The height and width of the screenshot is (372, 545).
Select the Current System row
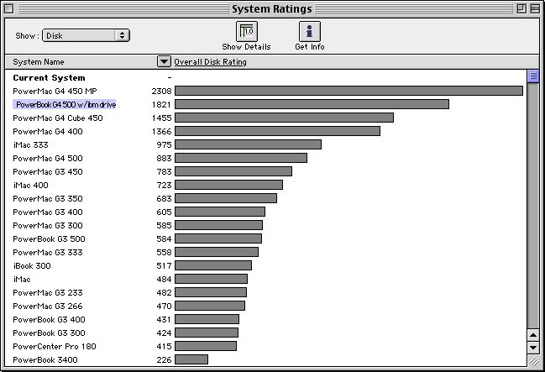click(266, 78)
